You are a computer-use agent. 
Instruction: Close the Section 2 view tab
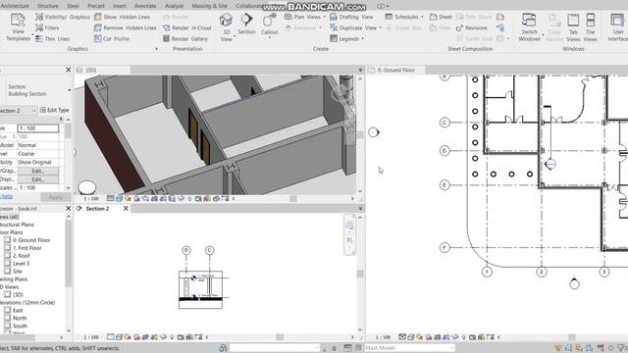(x=126, y=209)
